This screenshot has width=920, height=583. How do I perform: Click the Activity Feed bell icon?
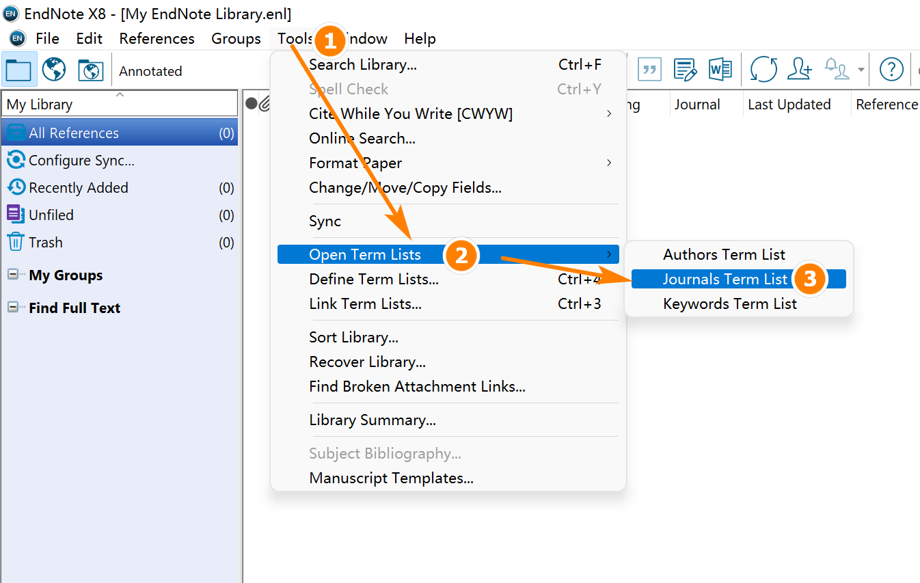(x=836, y=69)
